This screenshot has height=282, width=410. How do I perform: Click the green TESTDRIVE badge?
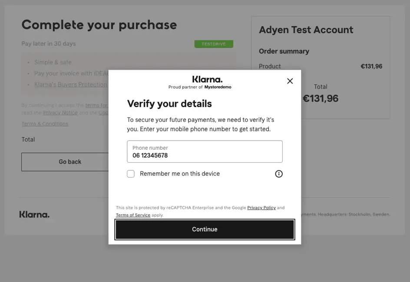pyautogui.click(x=214, y=44)
